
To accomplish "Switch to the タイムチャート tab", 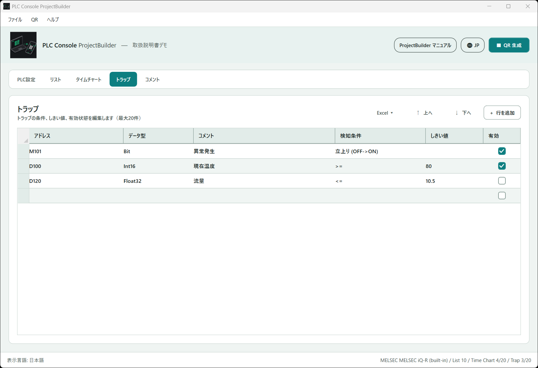I will pyautogui.click(x=89, y=79).
